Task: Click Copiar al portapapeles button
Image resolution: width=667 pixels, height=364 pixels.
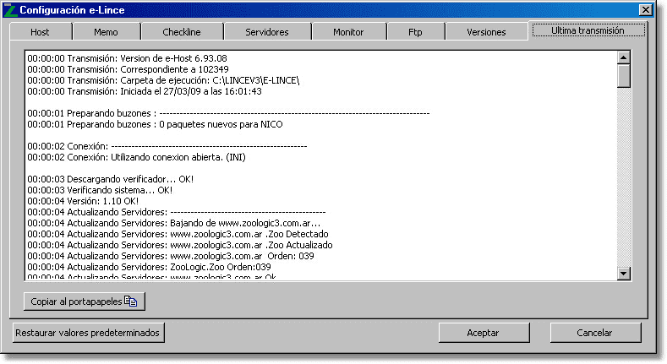Action: 85,302
